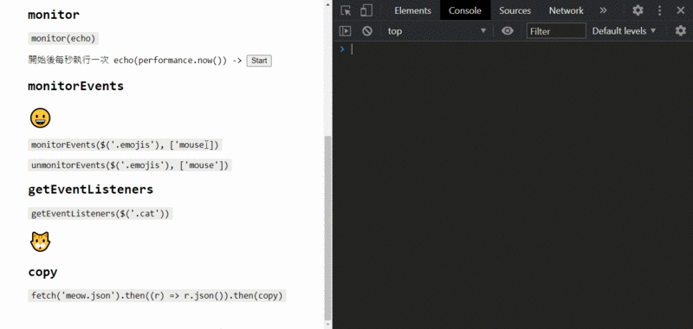Close the DevTools panel
The image size is (693, 329).
(681, 10)
